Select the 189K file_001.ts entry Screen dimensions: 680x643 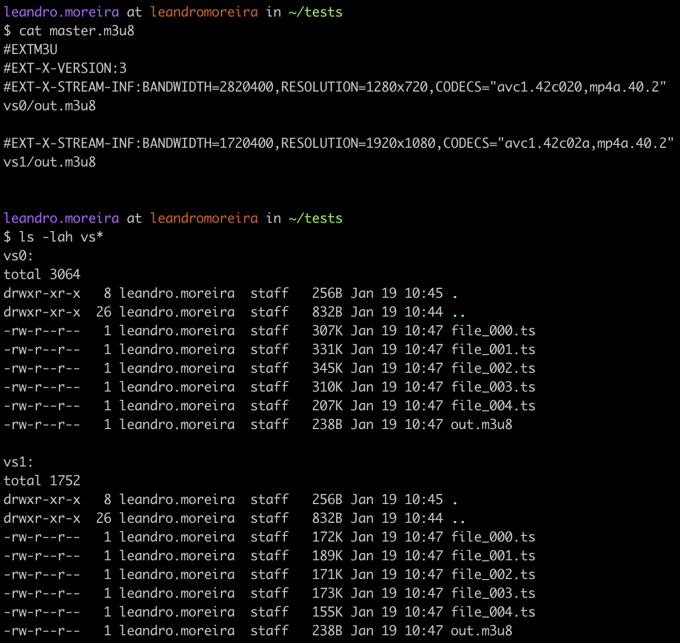[493, 556]
